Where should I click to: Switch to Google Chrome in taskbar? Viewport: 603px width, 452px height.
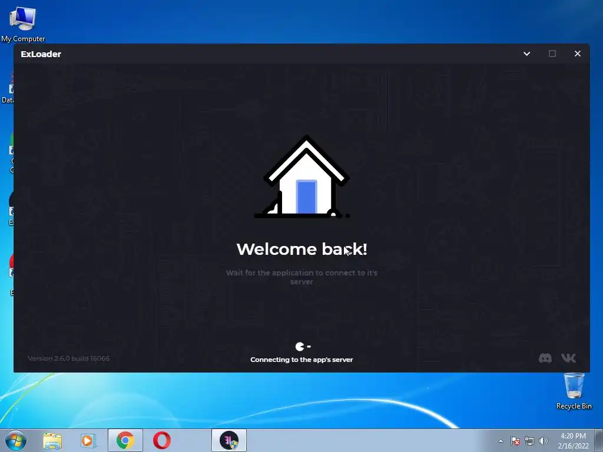click(x=125, y=440)
